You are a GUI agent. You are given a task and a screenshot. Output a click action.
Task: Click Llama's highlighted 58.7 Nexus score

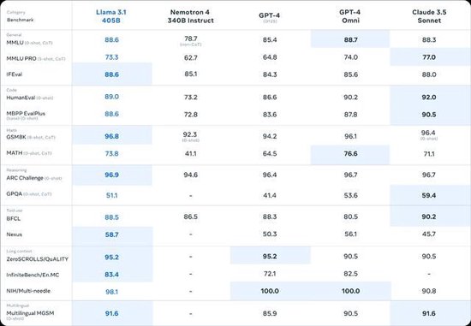coord(111,234)
